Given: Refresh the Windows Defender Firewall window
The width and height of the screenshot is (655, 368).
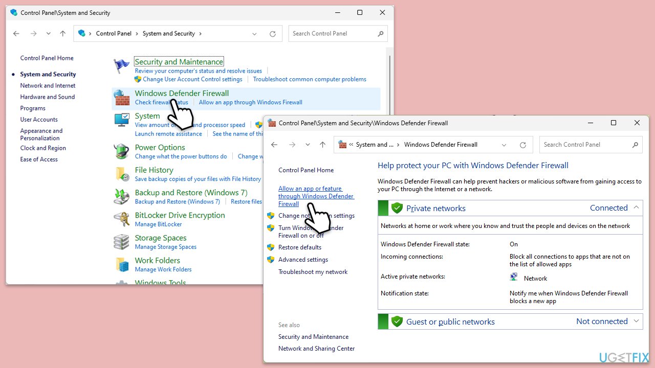Looking at the screenshot, I should [522, 145].
